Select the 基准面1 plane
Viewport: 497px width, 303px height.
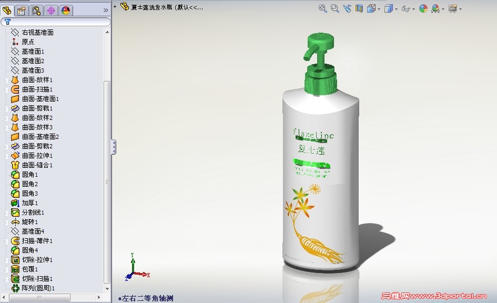click(x=33, y=52)
